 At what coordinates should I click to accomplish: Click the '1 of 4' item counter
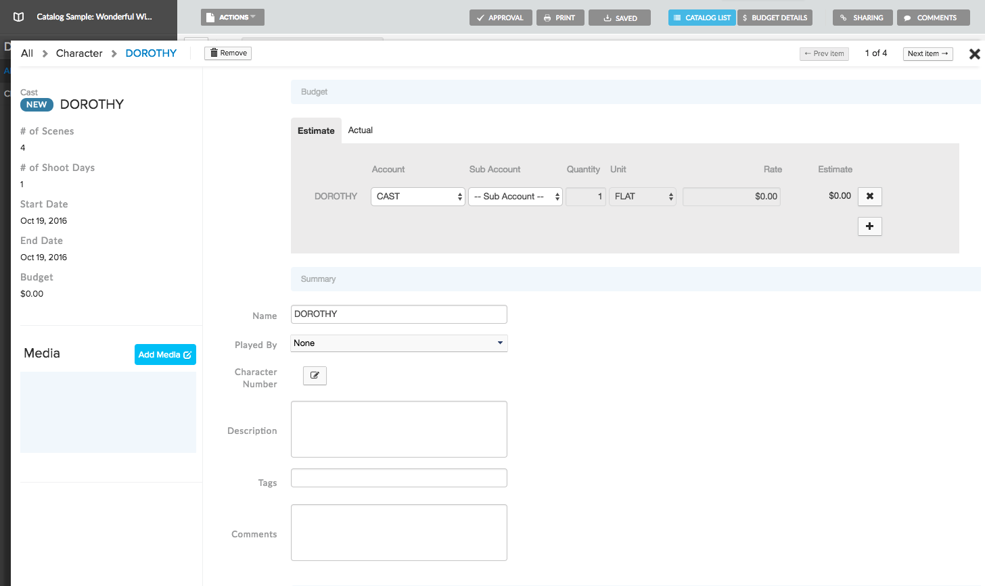876,53
